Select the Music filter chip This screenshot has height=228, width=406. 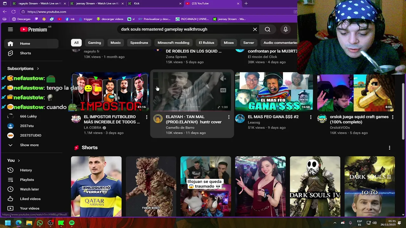115,42
